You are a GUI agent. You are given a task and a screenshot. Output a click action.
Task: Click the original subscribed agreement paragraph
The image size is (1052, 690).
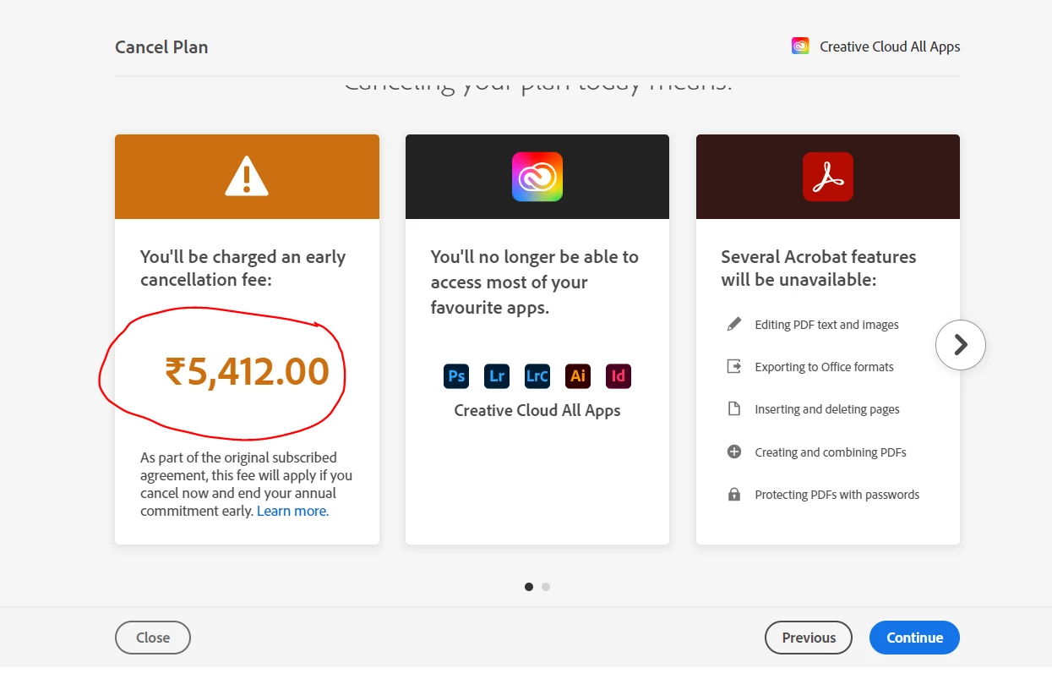247,484
